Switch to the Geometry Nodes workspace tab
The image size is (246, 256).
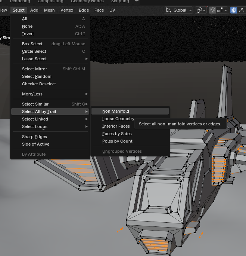[x=87, y=1]
